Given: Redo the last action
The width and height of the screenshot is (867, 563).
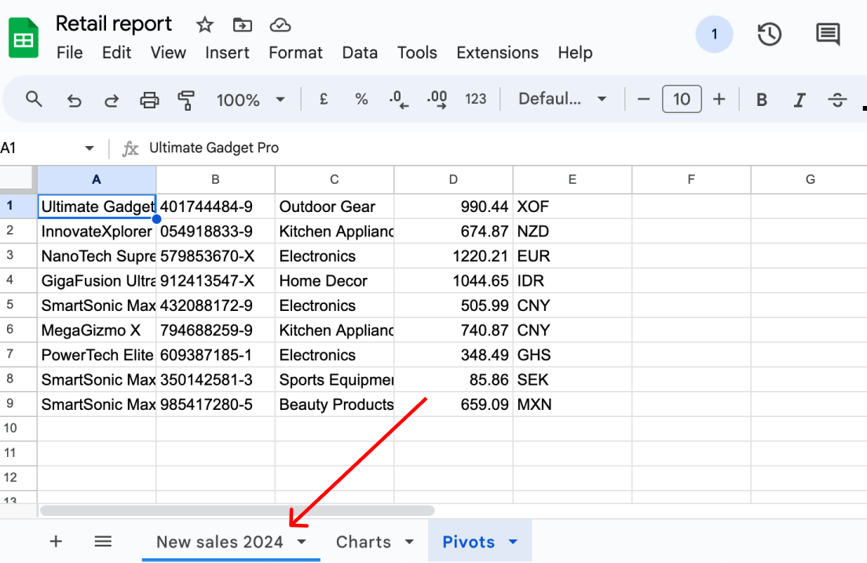Looking at the screenshot, I should [x=112, y=100].
